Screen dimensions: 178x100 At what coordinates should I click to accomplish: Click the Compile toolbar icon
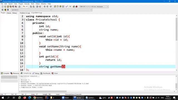pyautogui.click(x=55, y=7)
